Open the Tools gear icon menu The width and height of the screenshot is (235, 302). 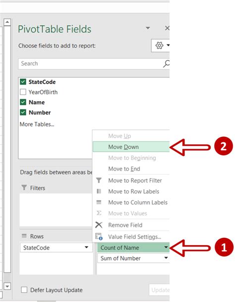pos(160,45)
